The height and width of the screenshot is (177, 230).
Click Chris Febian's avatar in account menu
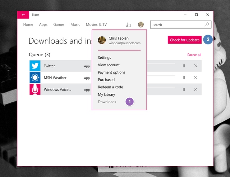click(102, 40)
